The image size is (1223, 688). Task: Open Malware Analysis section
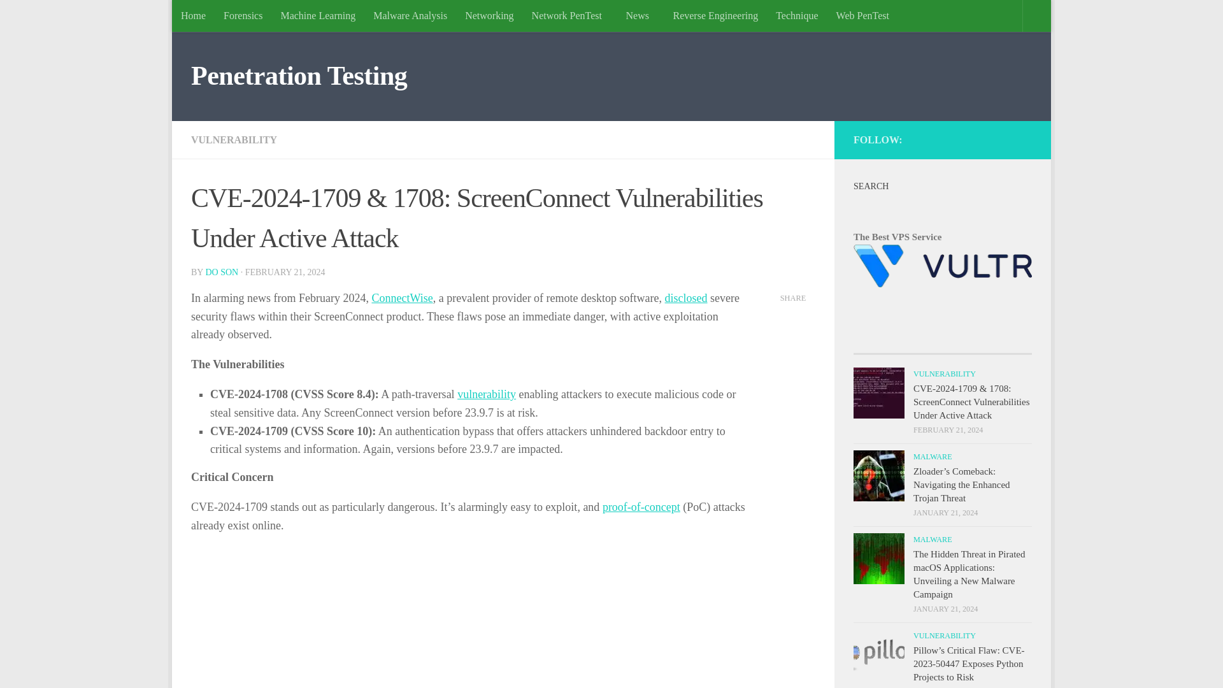(410, 15)
